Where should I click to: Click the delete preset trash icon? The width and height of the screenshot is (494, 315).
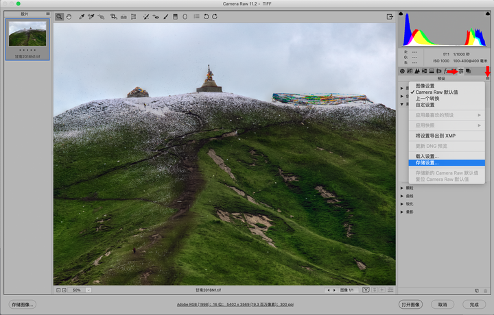486,291
